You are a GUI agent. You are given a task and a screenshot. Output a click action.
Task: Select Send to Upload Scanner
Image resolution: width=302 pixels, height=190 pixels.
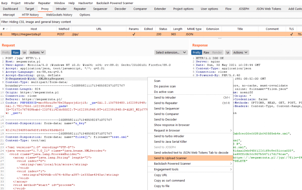tap(190, 158)
